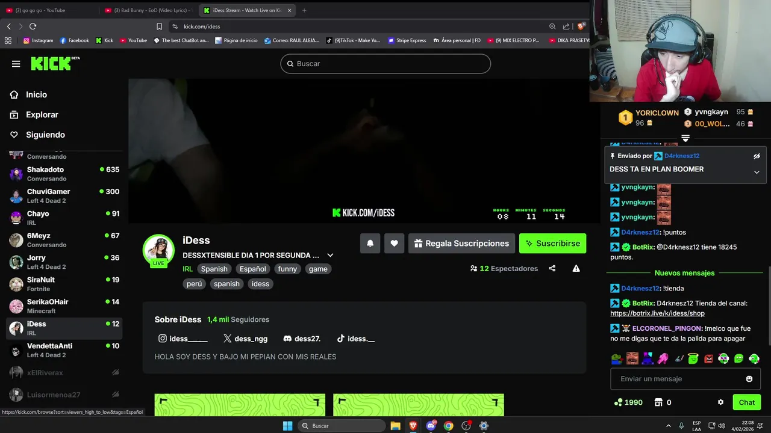Go back in browser history
Screen dimensions: 771x433
(8, 26)
